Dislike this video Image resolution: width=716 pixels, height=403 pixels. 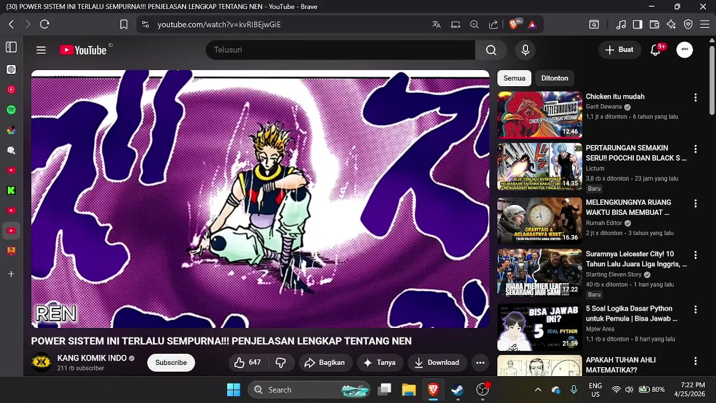tap(281, 363)
